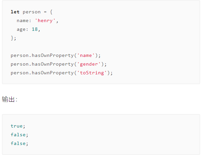
Task: Click the 输出 heading text
Action: coord(8,99)
